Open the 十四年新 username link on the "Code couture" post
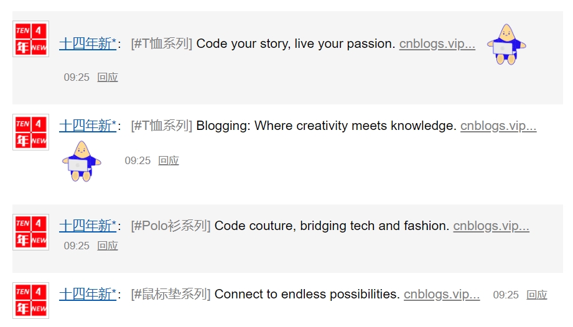This screenshot has height=327, width=573. (88, 226)
